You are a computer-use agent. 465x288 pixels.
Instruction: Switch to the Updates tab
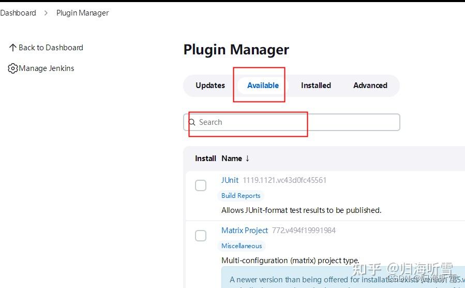tap(210, 85)
